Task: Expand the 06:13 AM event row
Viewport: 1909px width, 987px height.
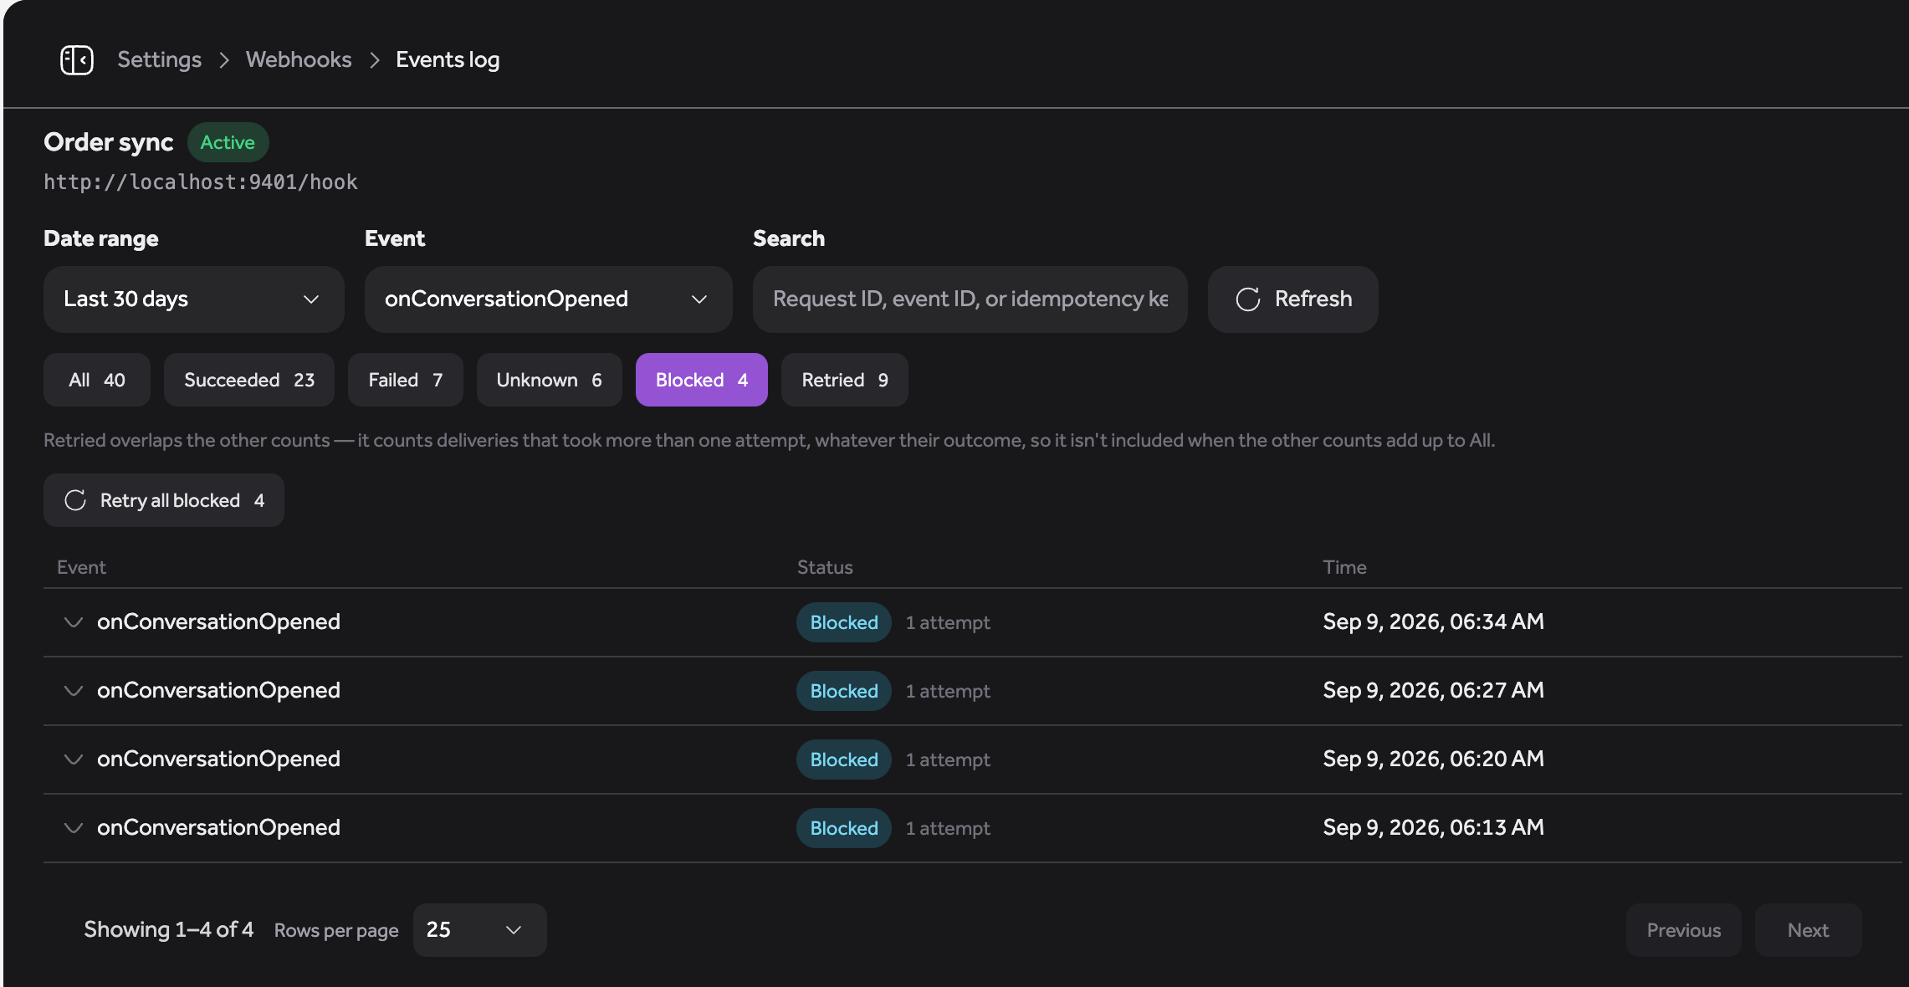Action: (74, 828)
